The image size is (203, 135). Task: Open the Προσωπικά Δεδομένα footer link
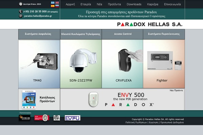[172, 122]
